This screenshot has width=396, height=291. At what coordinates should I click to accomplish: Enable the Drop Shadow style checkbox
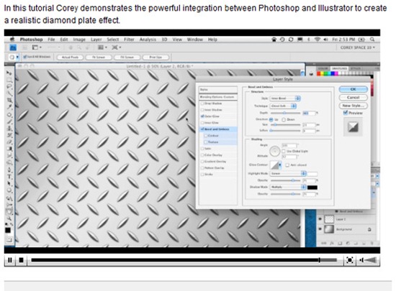(202, 103)
